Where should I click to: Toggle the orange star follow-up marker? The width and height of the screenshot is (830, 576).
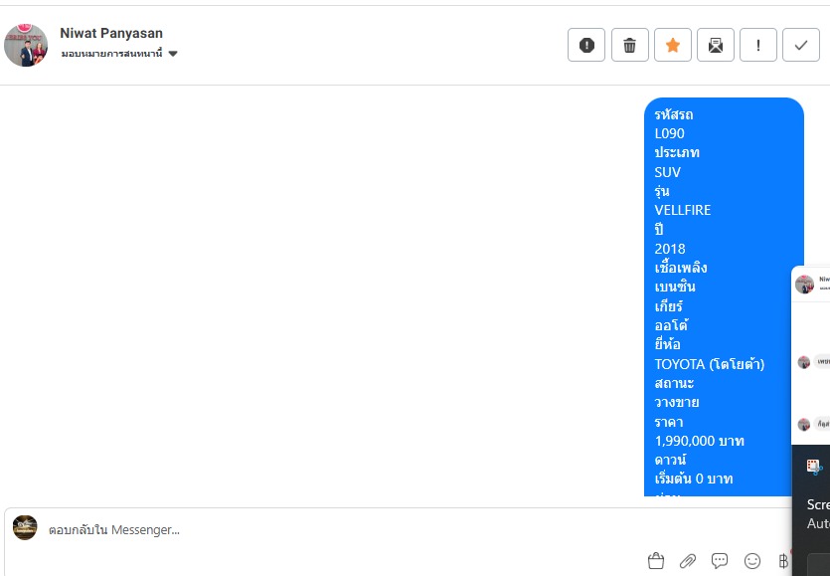coord(672,45)
